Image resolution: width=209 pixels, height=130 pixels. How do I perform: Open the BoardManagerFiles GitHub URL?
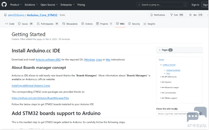[40, 98]
